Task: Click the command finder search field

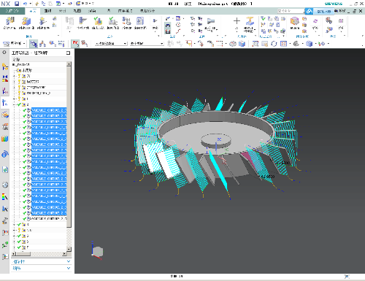Action: (291, 11)
